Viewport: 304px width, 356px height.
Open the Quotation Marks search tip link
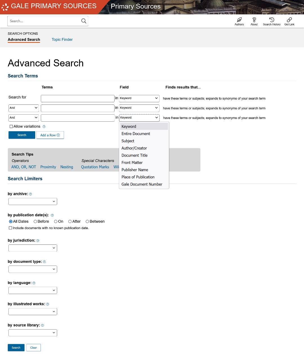(95, 167)
